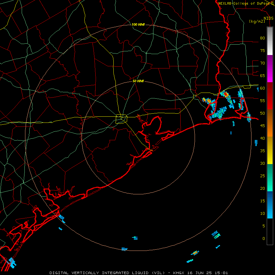Screen dimensions: 275x275
Task: Click the black bottom segment of the color bar
Action: 270,232
